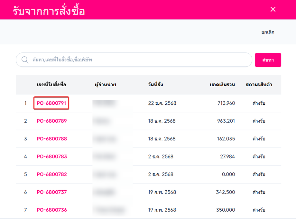Click the pink ค้นหา search button
Screen dimensions: 296x219
point(268,60)
